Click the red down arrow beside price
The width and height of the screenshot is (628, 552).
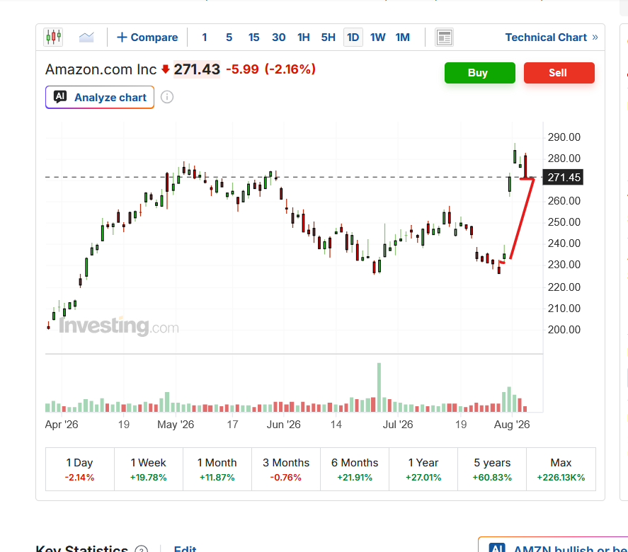point(166,69)
